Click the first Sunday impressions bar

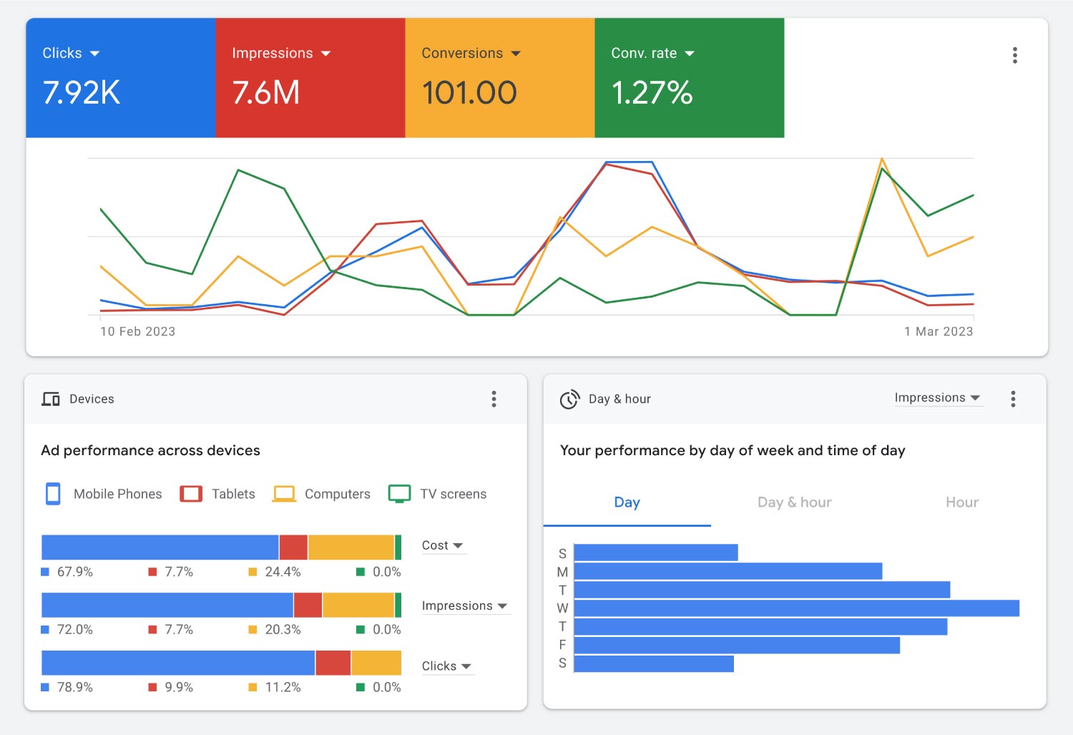pos(656,553)
